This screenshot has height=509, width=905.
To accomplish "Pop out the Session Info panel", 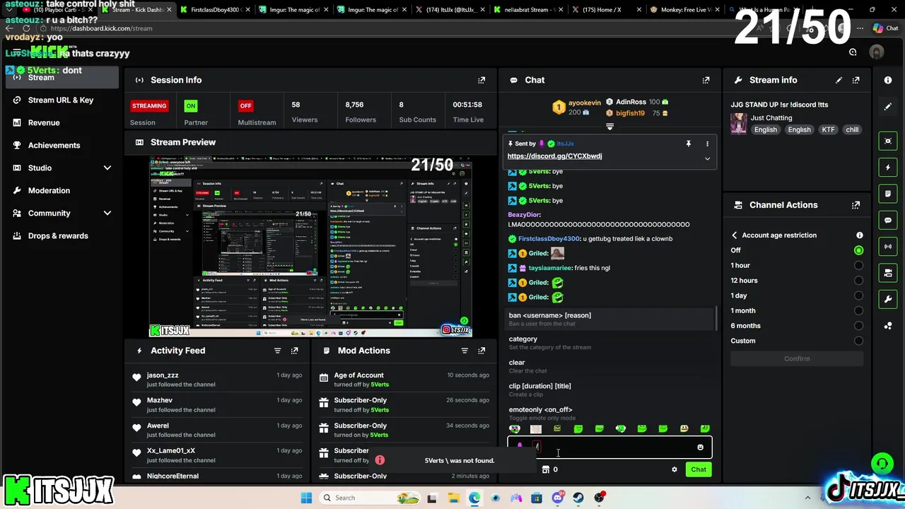I will tap(481, 80).
